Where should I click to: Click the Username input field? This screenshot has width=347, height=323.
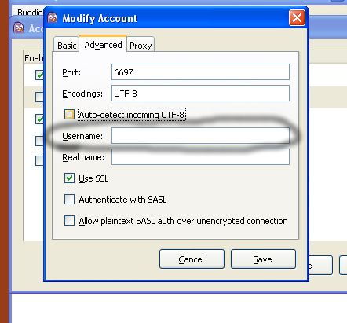200,136
